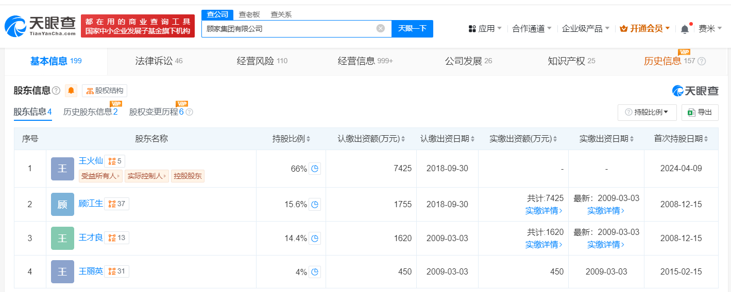The height and width of the screenshot is (292, 731).
Task: Open shareholder link 王丽英
Action: point(91,271)
